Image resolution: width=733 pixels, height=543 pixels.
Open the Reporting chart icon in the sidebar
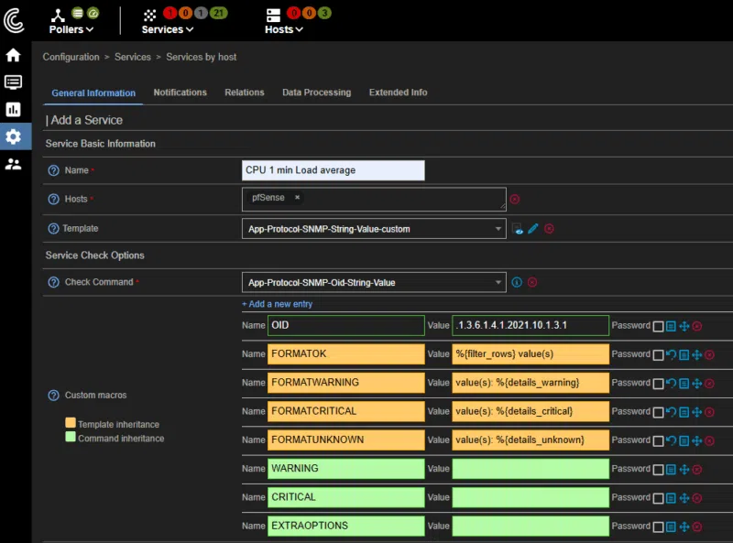pyautogui.click(x=13, y=110)
